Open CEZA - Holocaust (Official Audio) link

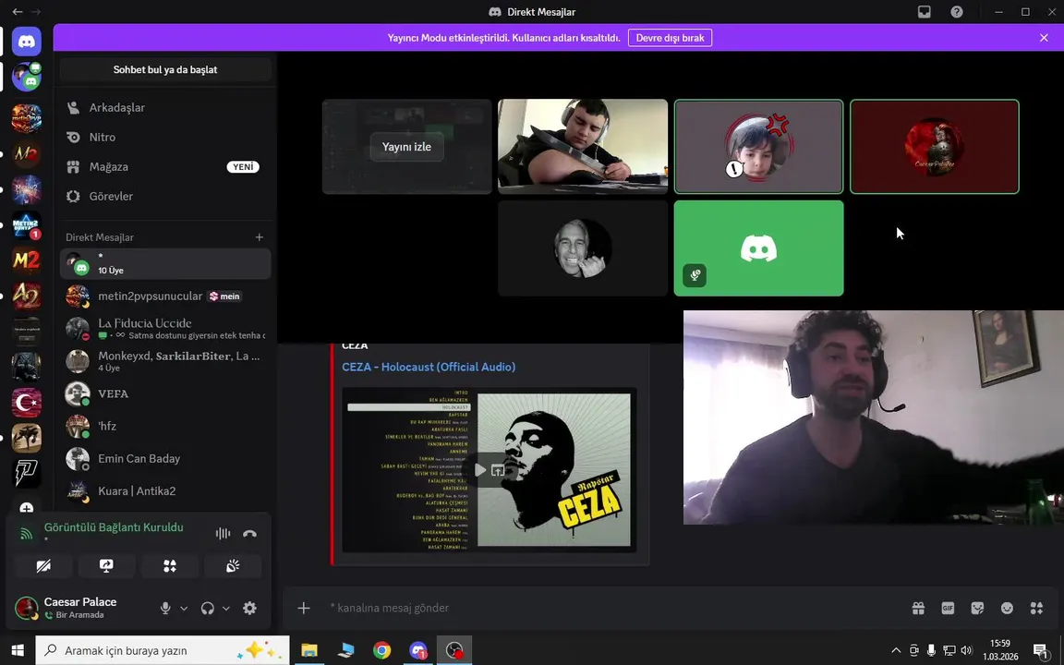429,367
